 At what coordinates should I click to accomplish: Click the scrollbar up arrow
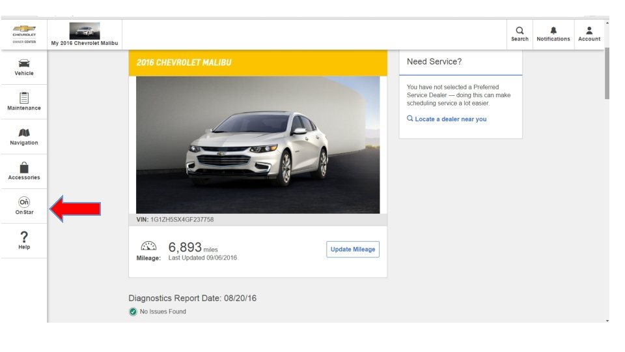(607, 23)
